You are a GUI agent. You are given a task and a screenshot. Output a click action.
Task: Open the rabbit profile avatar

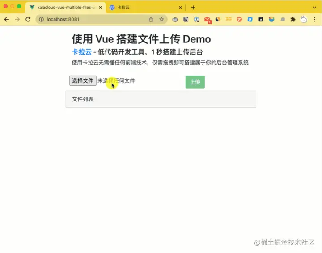coord(304,20)
